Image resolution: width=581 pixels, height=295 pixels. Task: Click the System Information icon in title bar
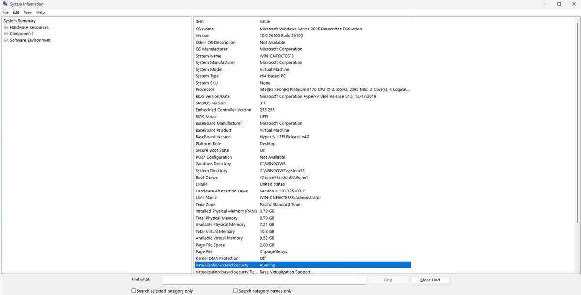4,4
